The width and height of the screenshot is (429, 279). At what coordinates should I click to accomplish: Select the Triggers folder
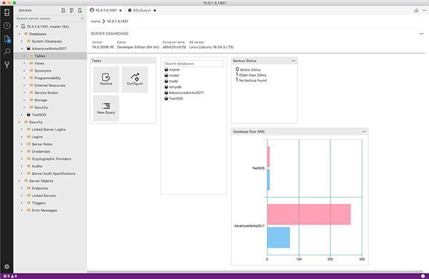(x=39, y=203)
